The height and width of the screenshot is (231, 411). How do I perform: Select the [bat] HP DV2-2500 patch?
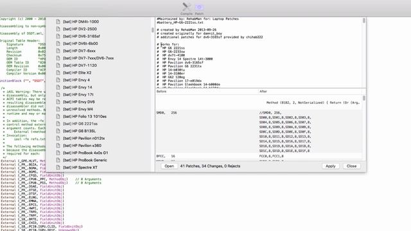pos(80,29)
